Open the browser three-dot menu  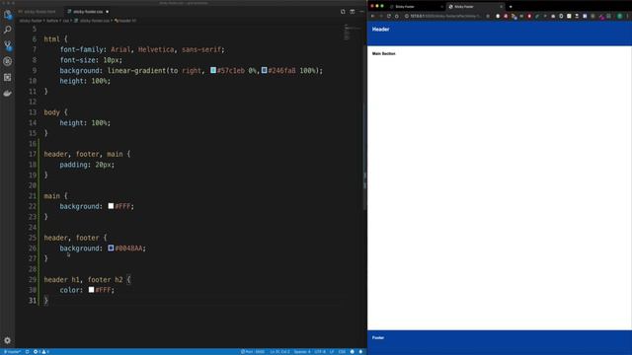pos(628,16)
